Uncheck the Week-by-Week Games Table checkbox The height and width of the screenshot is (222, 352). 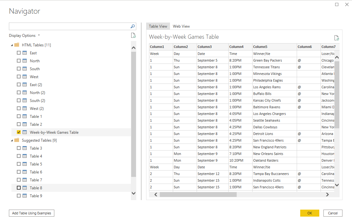click(18, 132)
